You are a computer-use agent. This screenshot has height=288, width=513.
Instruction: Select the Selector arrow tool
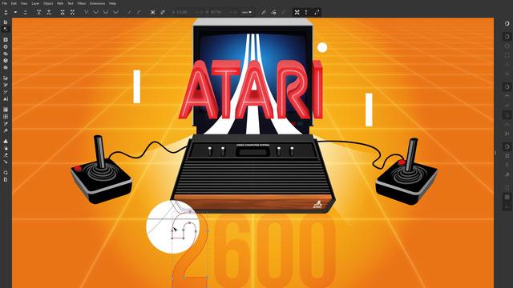pos(6,22)
